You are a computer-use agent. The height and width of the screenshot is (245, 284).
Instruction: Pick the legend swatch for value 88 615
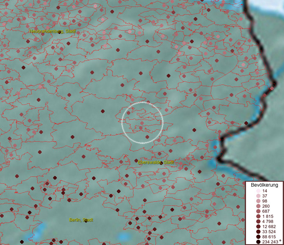(259, 237)
